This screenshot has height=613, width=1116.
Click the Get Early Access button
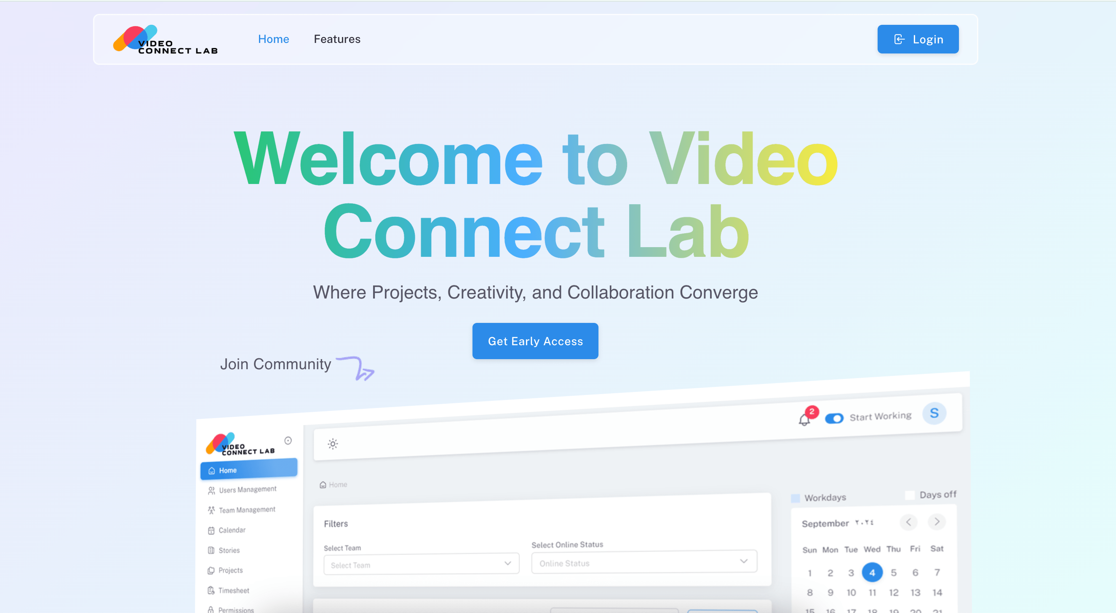click(x=535, y=341)
